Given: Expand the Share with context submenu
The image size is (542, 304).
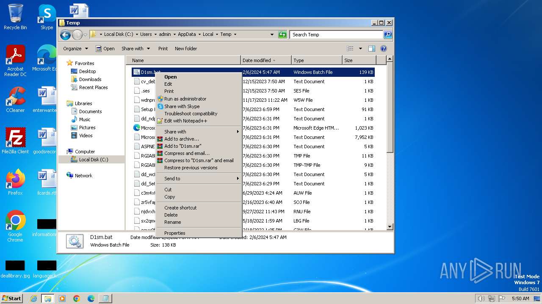Looking at the screenshot, I should [199, 132].
